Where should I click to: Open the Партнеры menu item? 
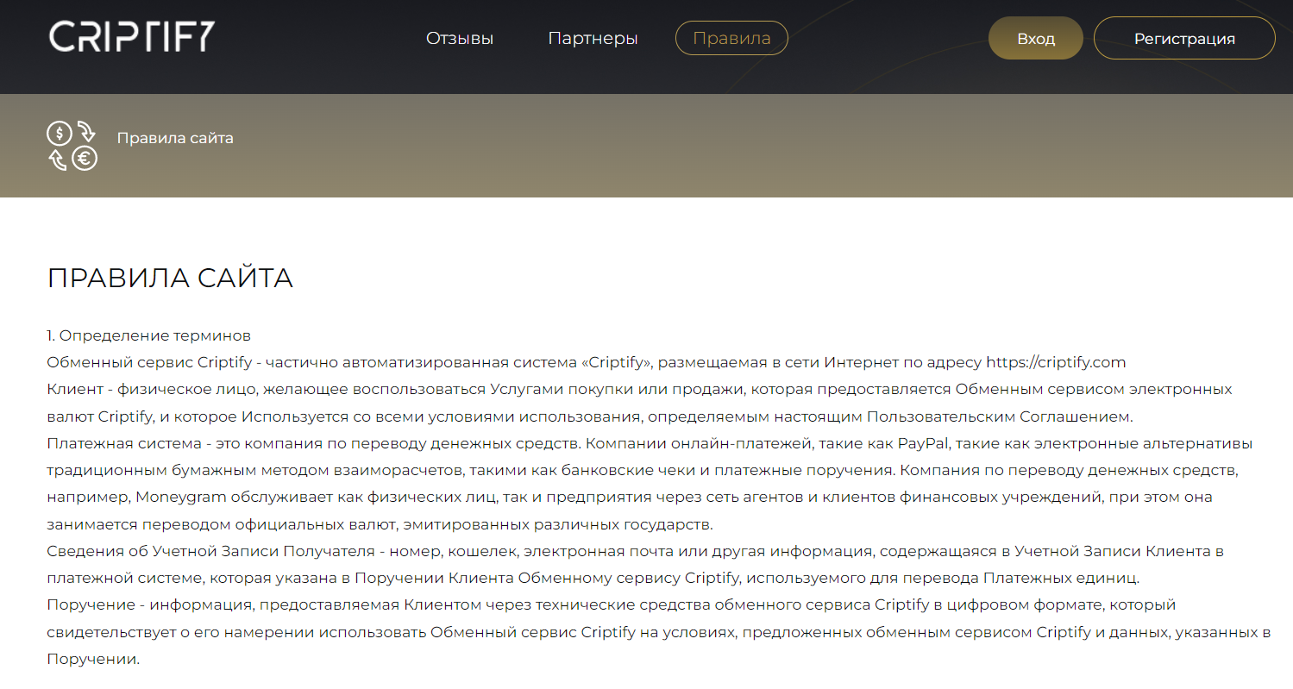(593, 39)
